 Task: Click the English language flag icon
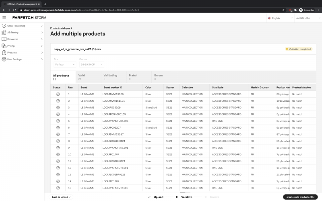269,18
